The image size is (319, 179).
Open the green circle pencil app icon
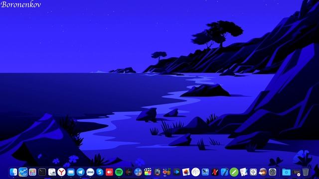click(x=234, y=172)
